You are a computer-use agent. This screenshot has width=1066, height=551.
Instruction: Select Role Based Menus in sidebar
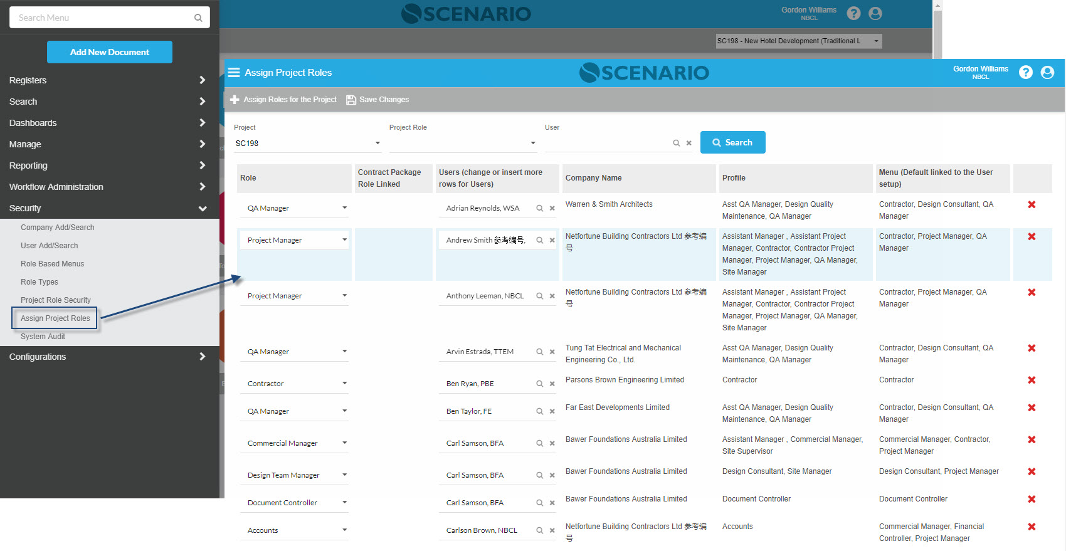[x=52, y=264]
